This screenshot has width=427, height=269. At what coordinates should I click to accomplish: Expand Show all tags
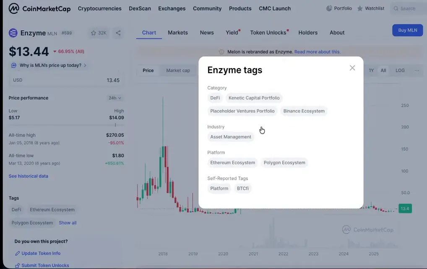(68, 223)
